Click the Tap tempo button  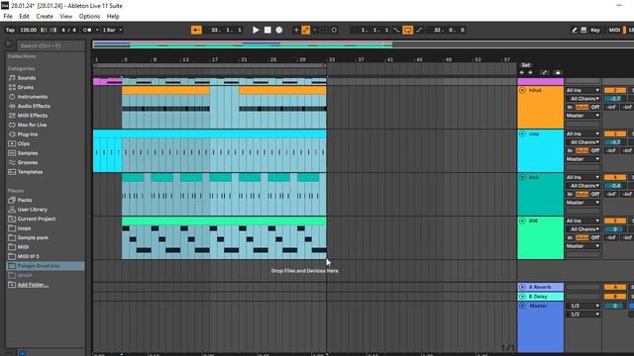pyautogui.click(x=10, y=30)
